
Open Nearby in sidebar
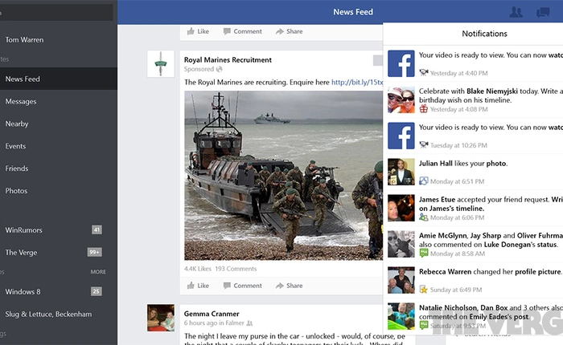59,124
